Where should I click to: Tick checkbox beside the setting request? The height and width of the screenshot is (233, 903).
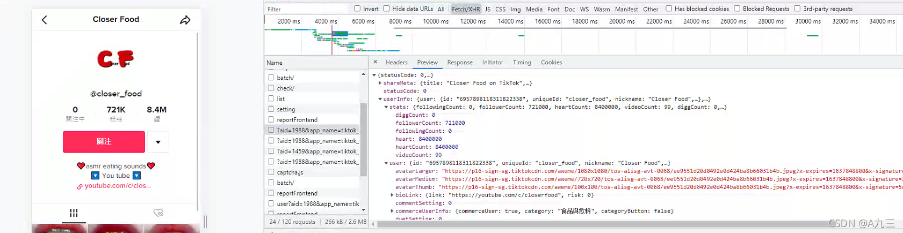coord(271,109)
